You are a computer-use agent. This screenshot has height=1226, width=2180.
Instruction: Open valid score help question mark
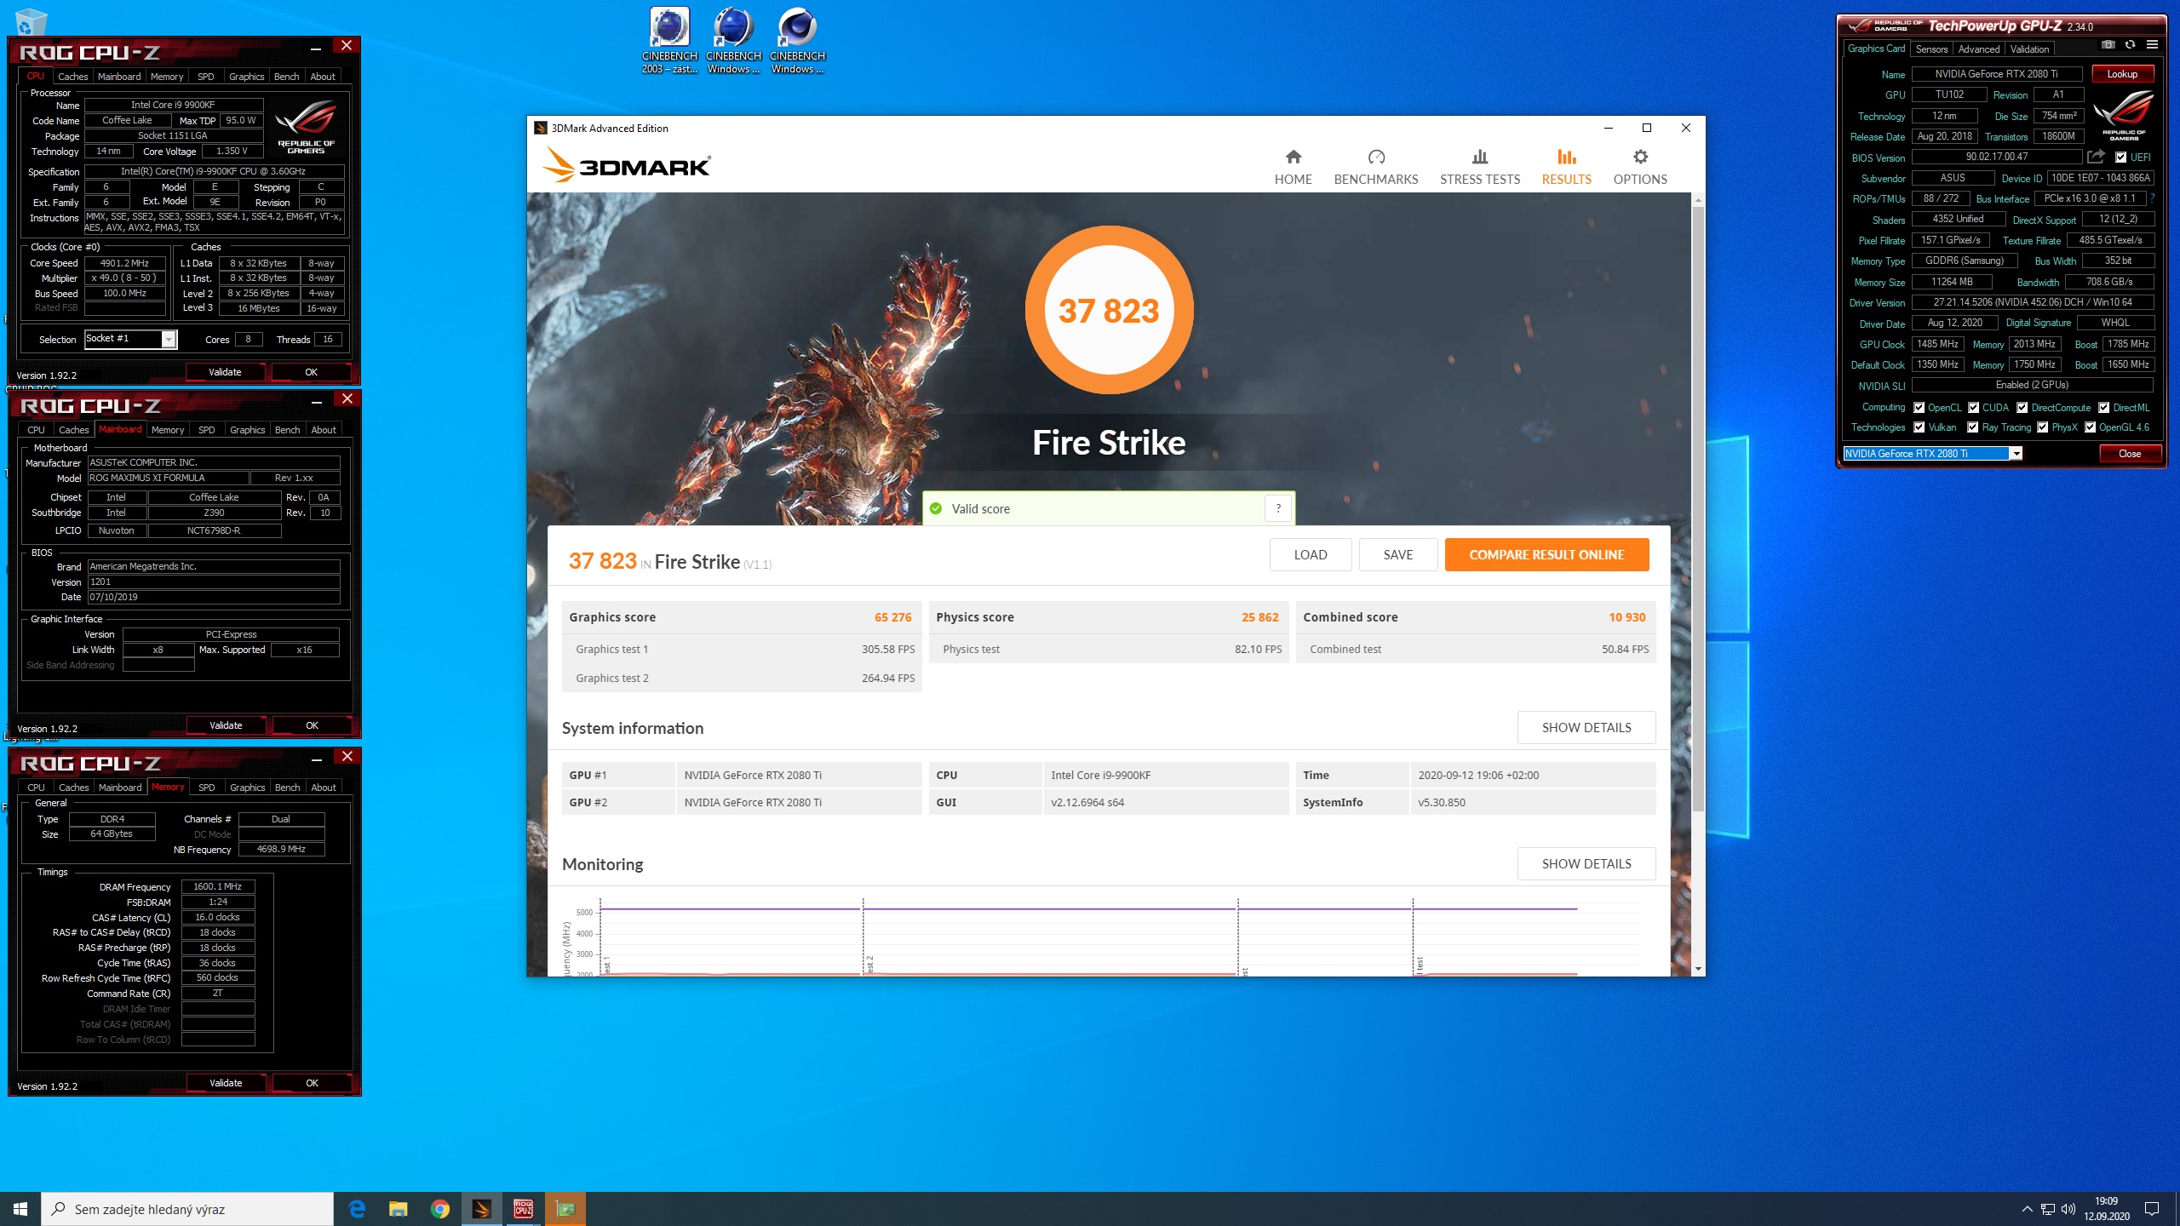click(x=1278, y=508)
